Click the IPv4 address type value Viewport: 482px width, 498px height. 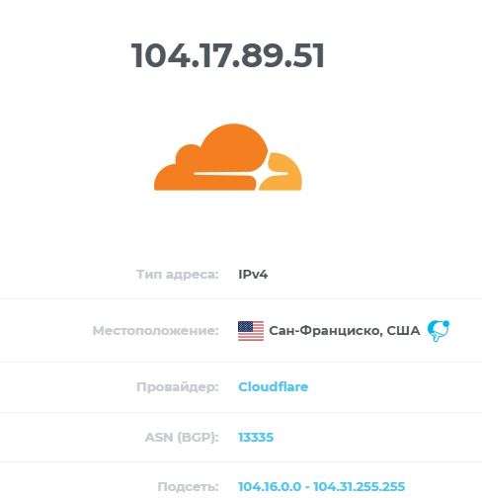[253, 274]
